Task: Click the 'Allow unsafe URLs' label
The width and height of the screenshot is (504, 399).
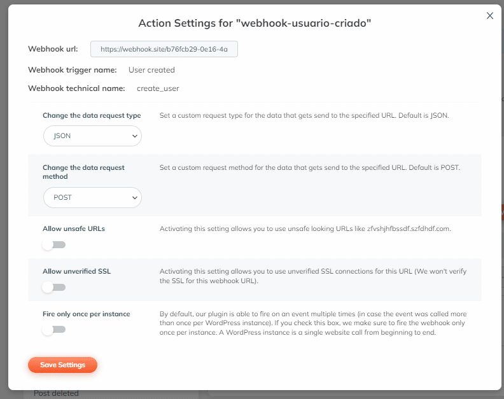Action: pyautogui.click(x=74, y=228)
